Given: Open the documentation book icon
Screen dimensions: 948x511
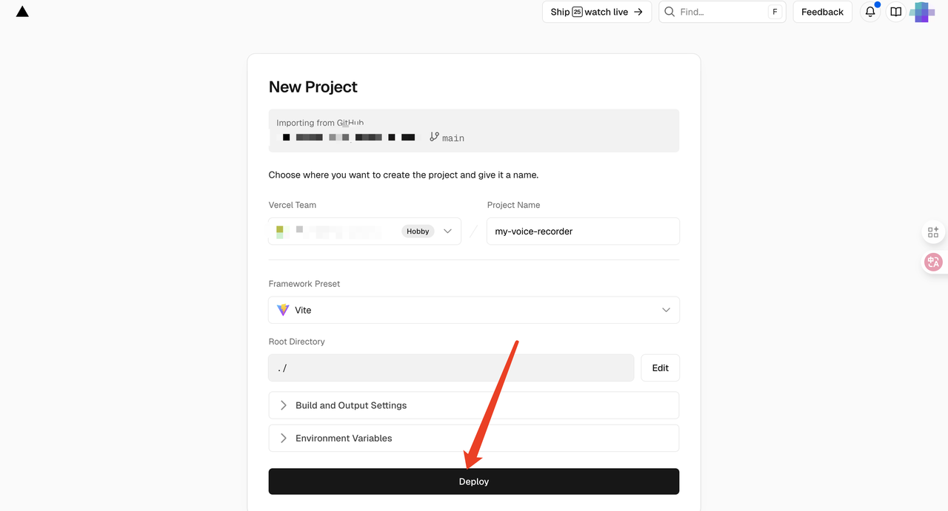Looking at the screenshot, I should click(896, 12).
